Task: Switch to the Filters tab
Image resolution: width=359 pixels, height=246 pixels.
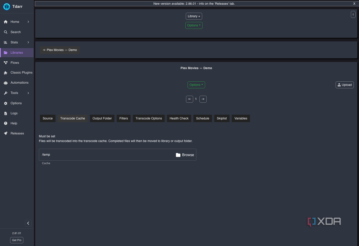Action: pos(124,118)
